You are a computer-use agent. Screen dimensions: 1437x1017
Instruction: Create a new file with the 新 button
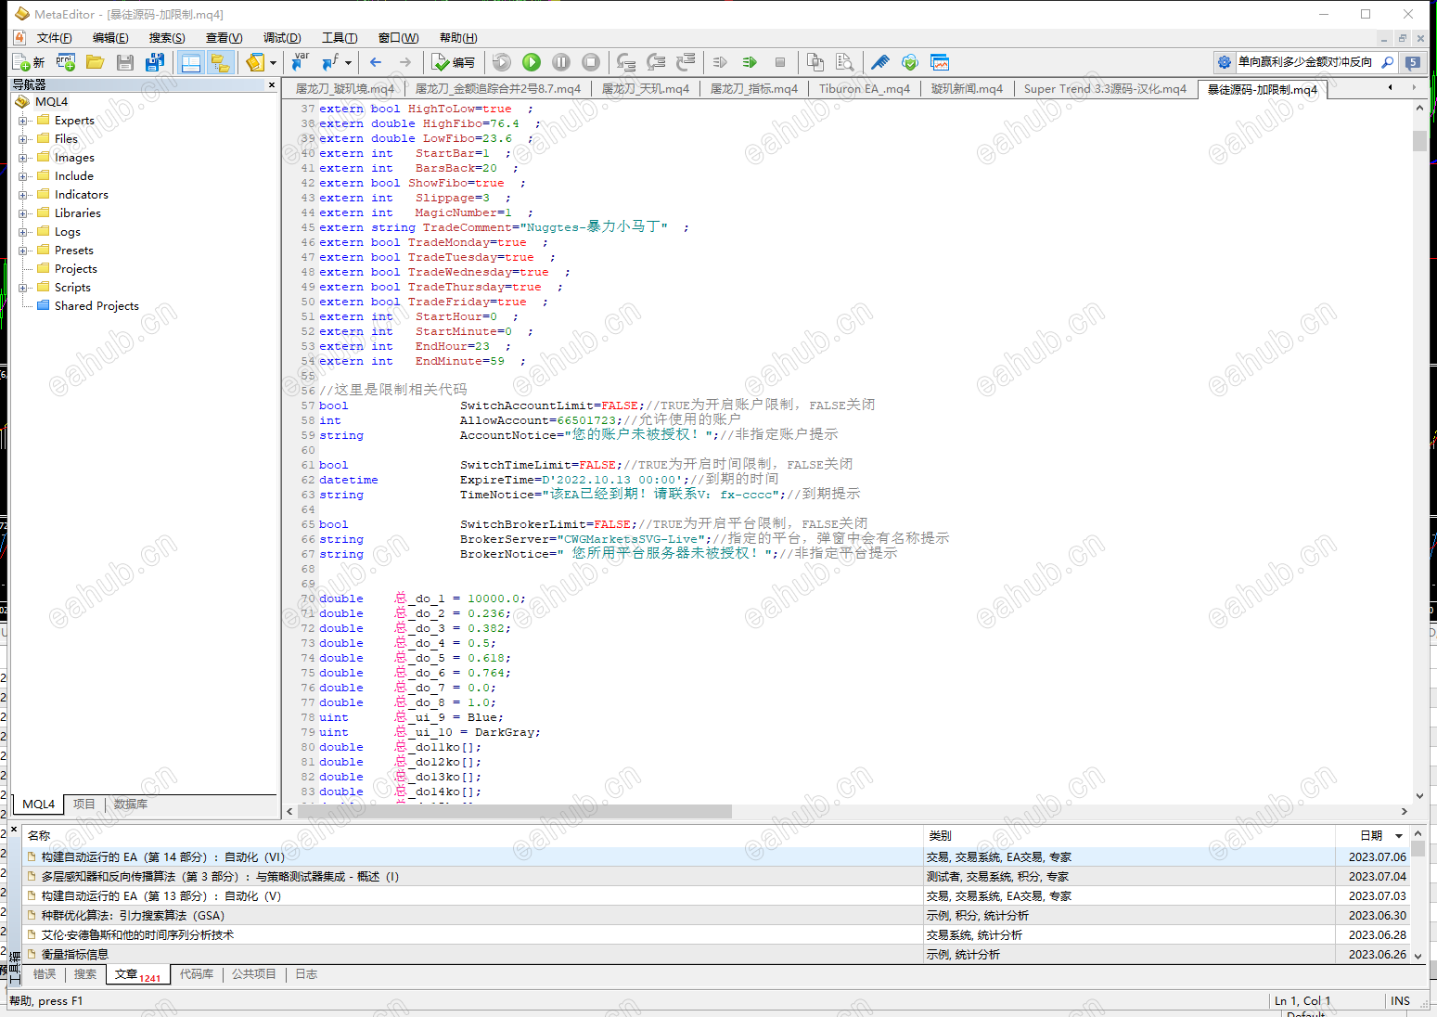point(29,62)
